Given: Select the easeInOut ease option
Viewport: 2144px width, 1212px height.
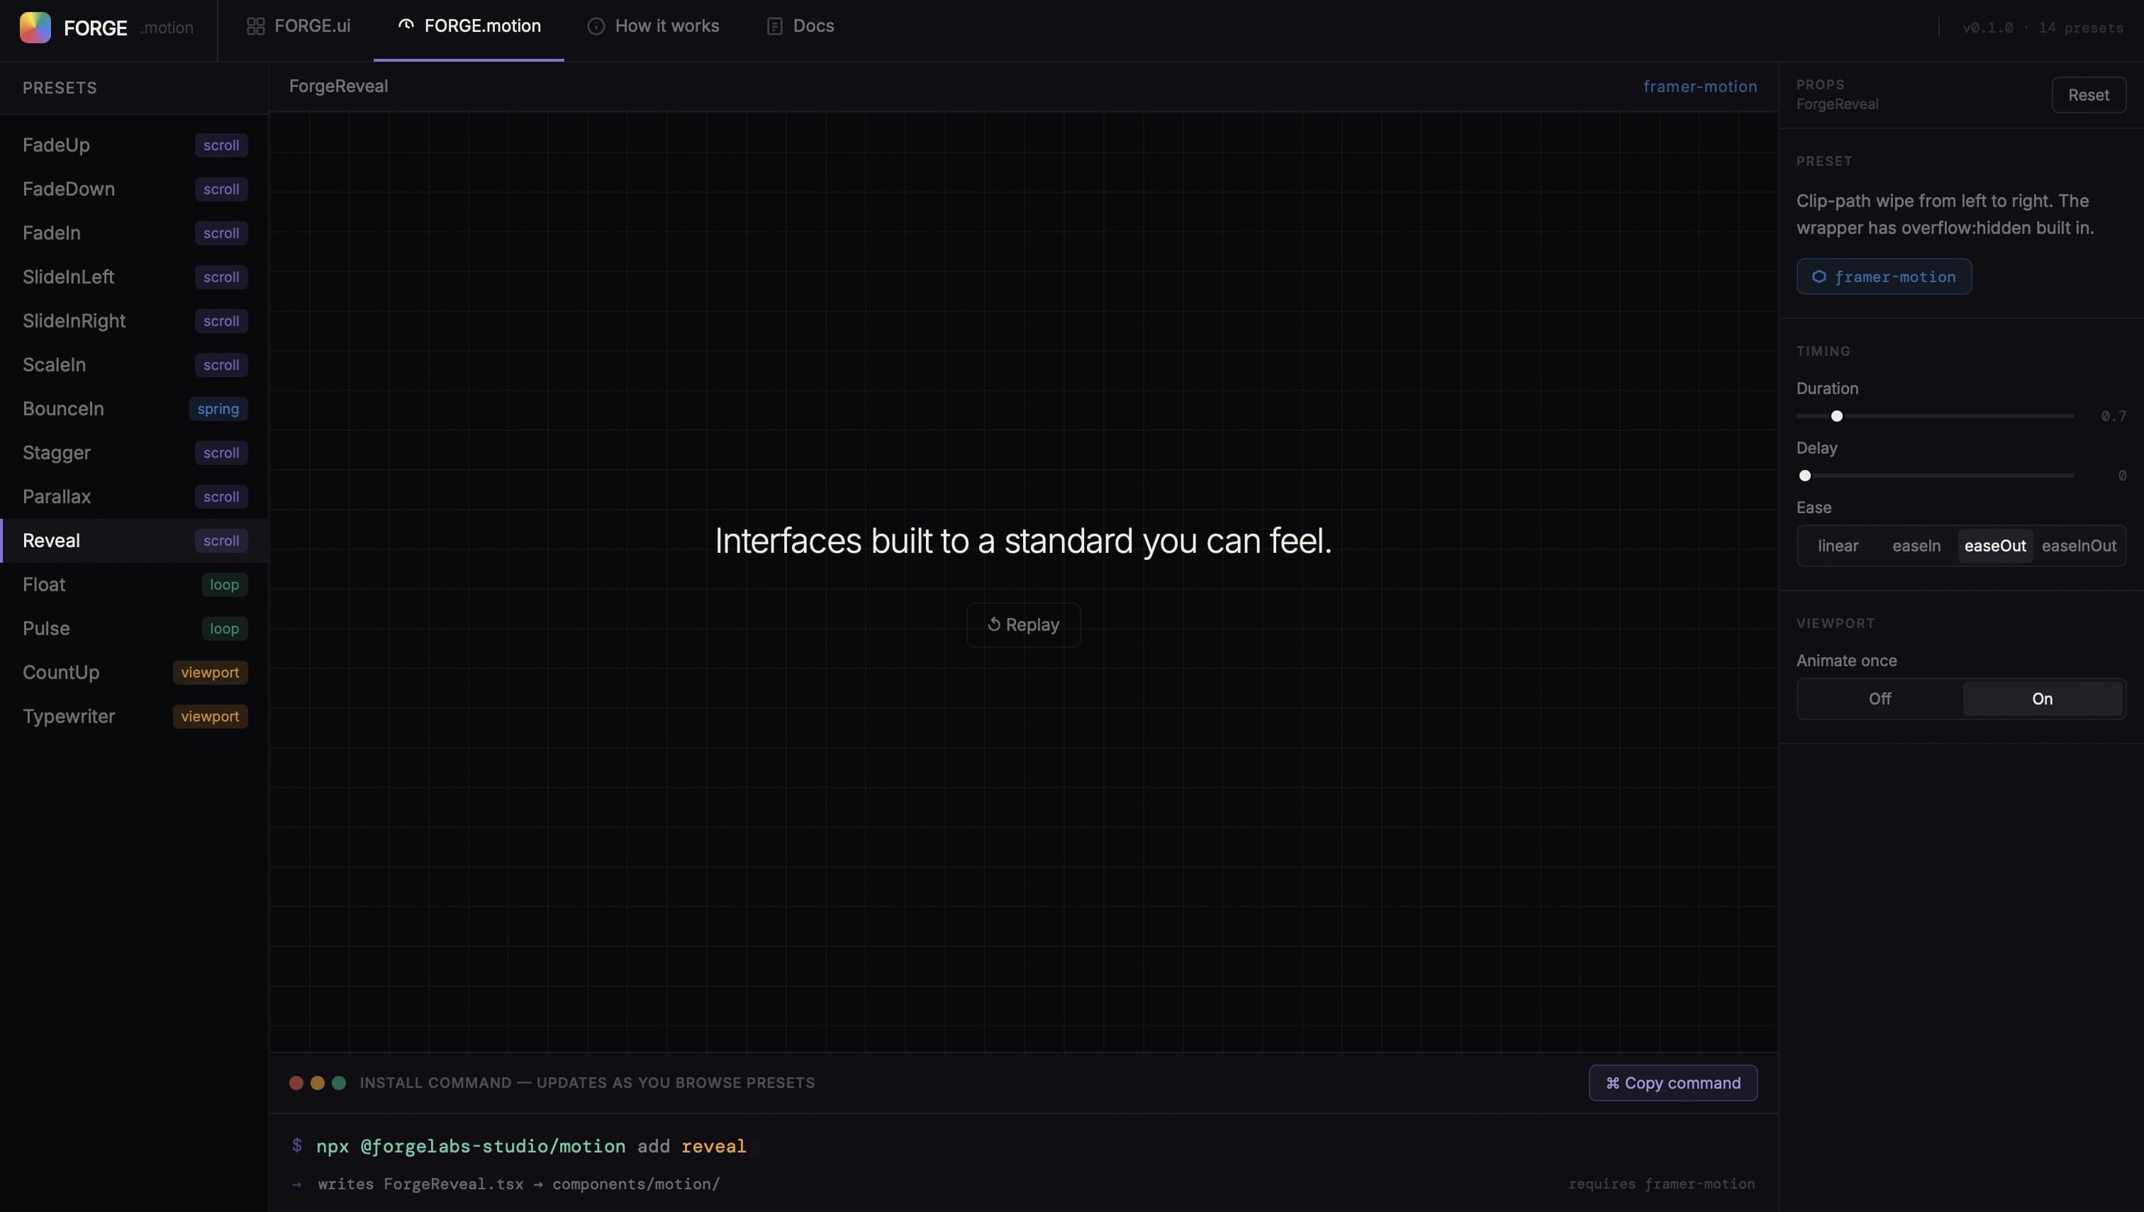Looking at the screenshot, I should pos(2078,546).
